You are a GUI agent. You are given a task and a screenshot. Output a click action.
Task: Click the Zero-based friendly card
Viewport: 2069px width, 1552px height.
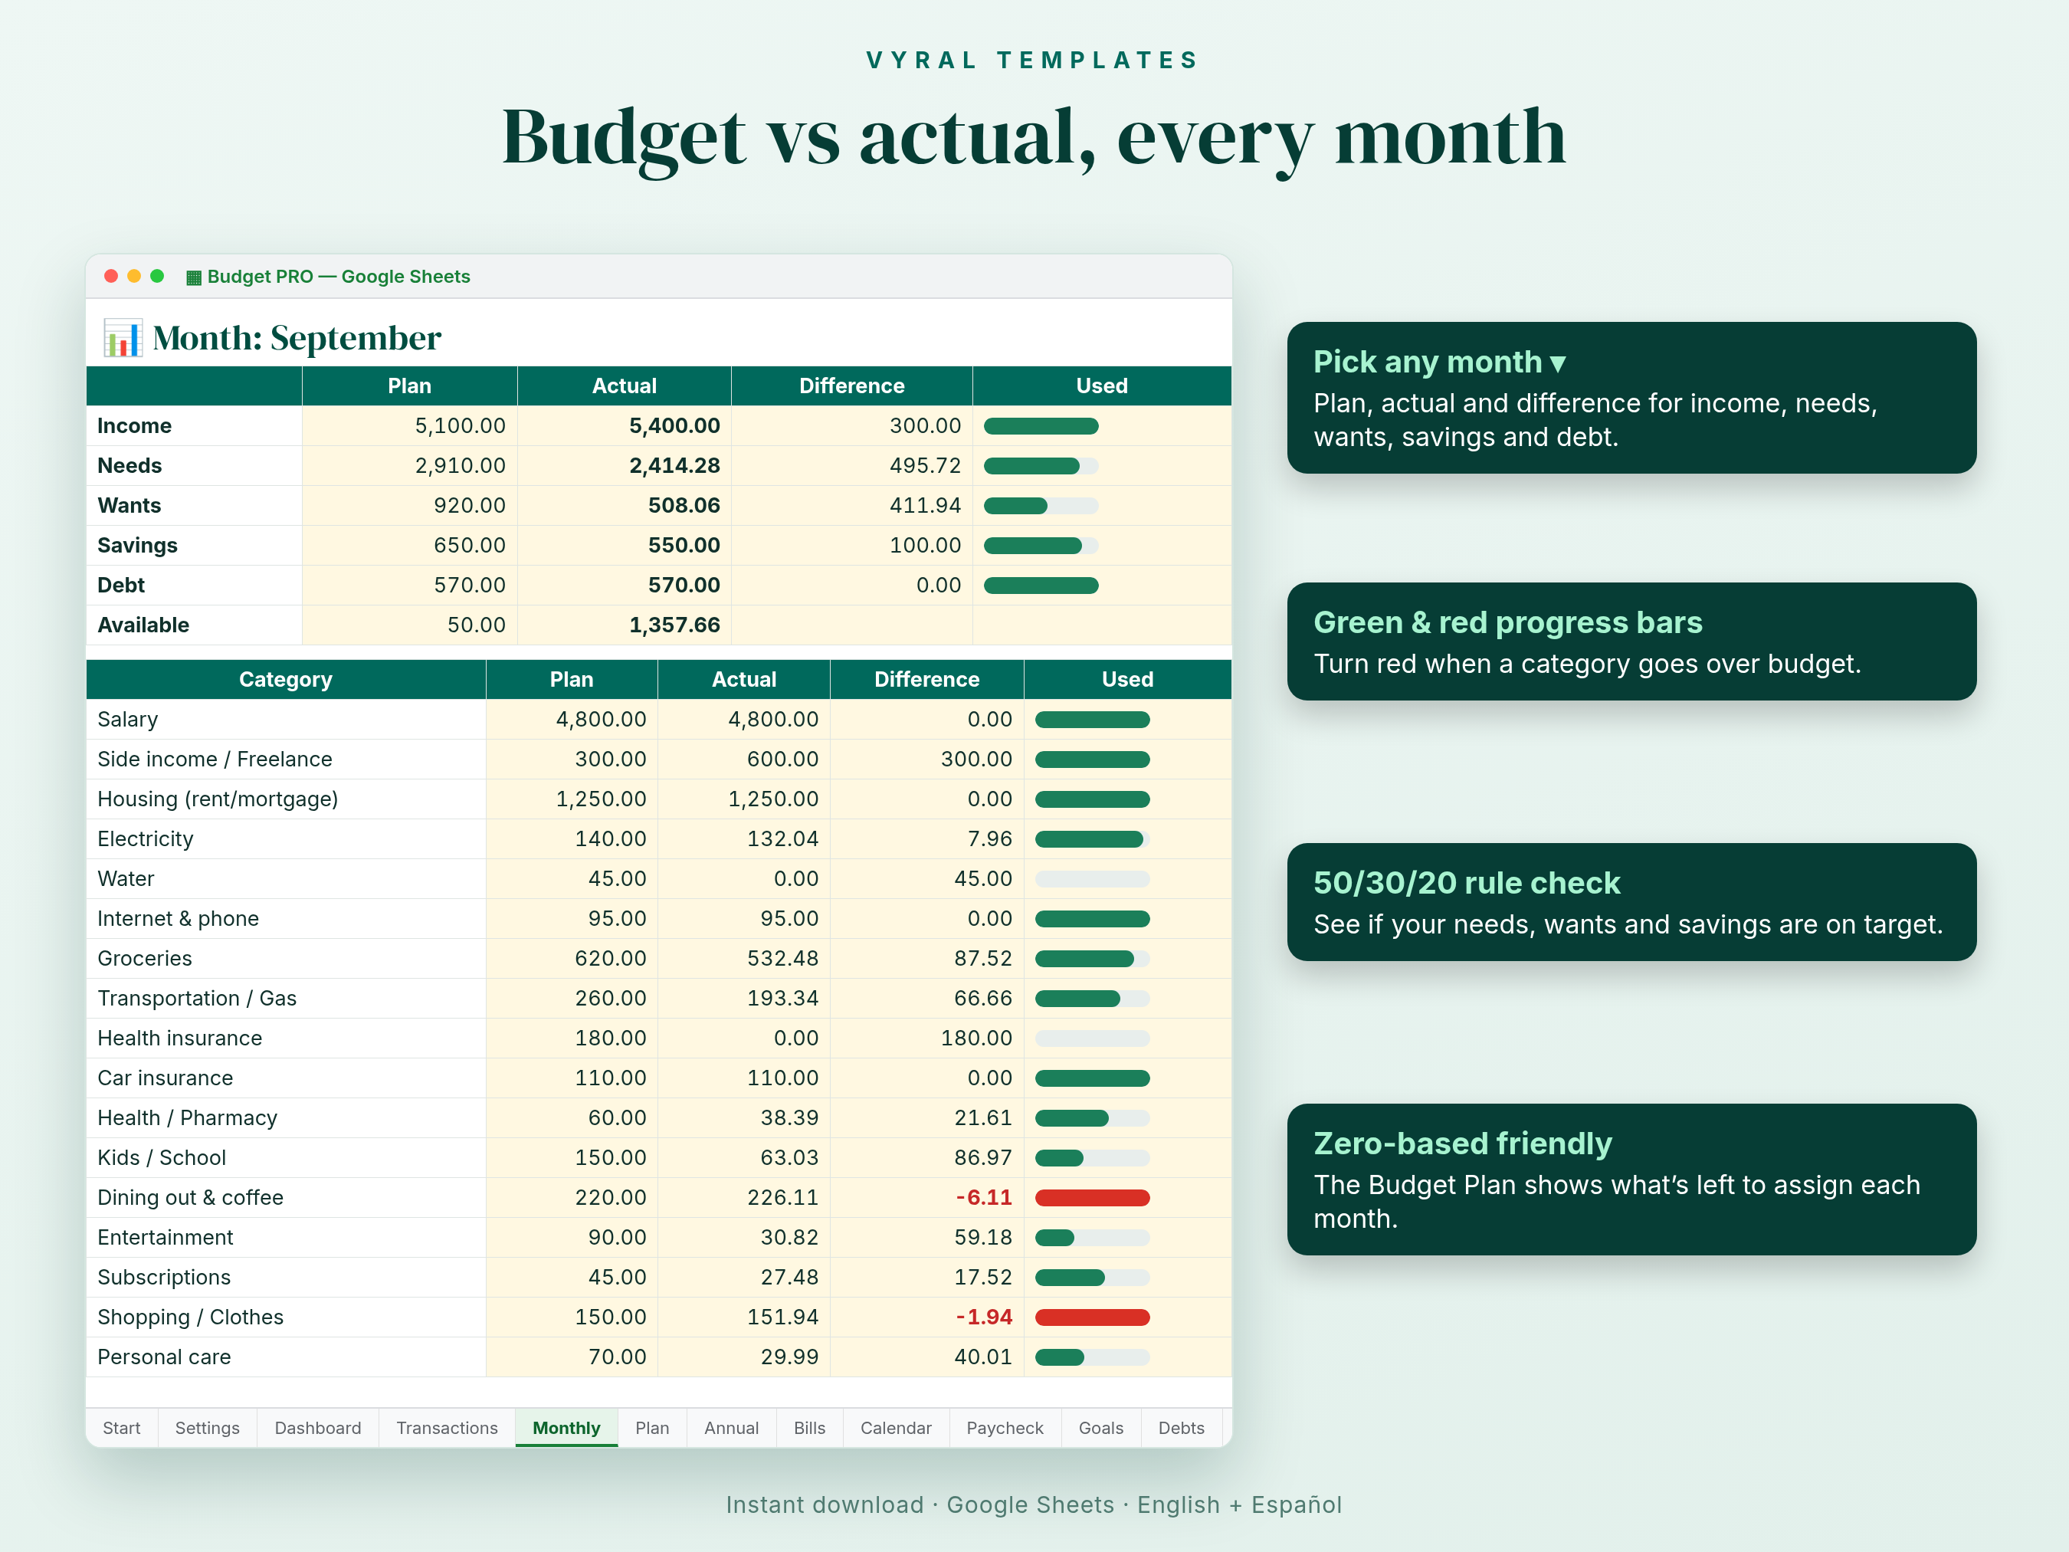(1631, 1179)
